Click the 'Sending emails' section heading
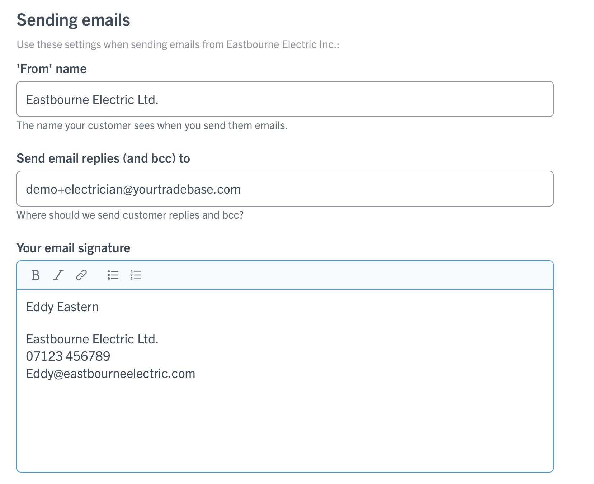Image resolution: width=594 pixels, height=484 pixels. [74, 20]
